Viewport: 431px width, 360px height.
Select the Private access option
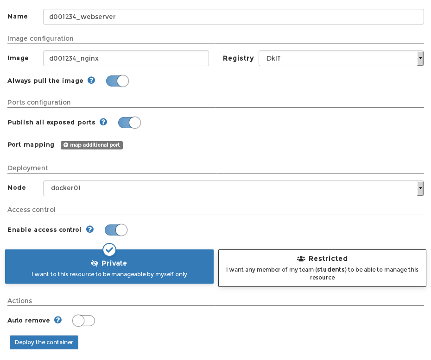click(109, 267)
